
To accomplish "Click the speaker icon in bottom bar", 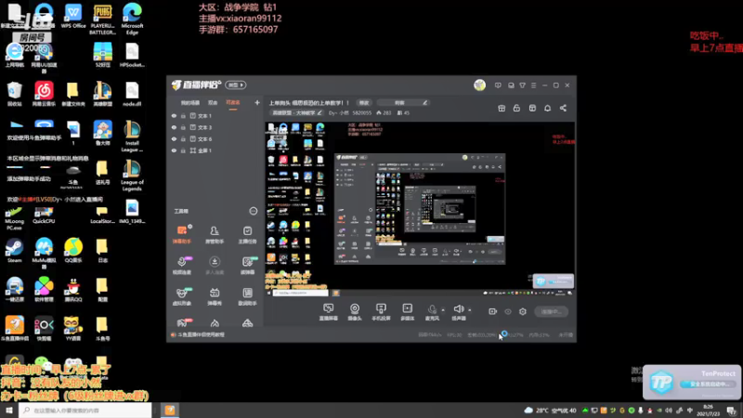I will pos(458,309).
